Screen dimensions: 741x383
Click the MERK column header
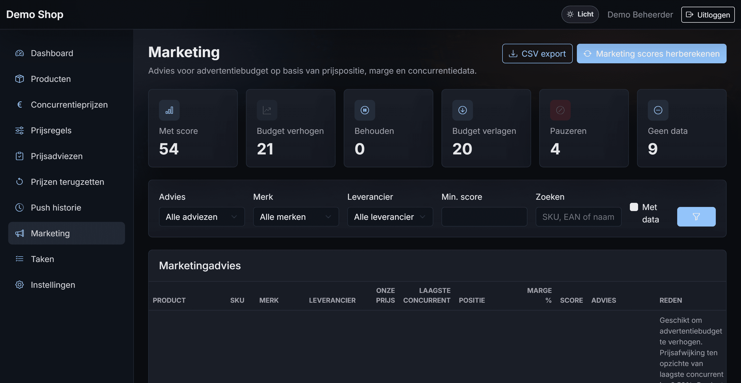[269, 300]
